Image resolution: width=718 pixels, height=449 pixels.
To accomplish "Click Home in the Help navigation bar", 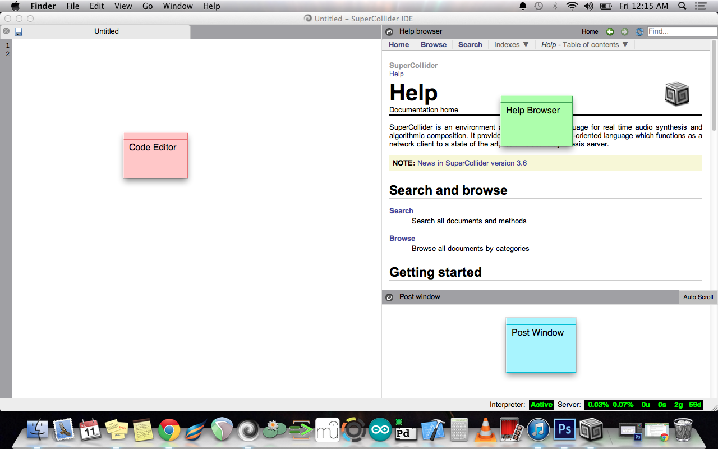I will click(399, 45).
